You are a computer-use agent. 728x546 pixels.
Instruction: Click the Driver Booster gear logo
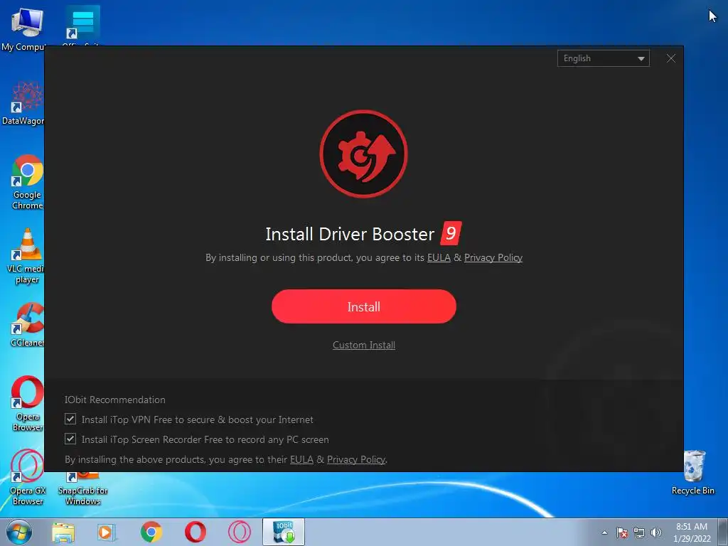(x=363, y=154)
